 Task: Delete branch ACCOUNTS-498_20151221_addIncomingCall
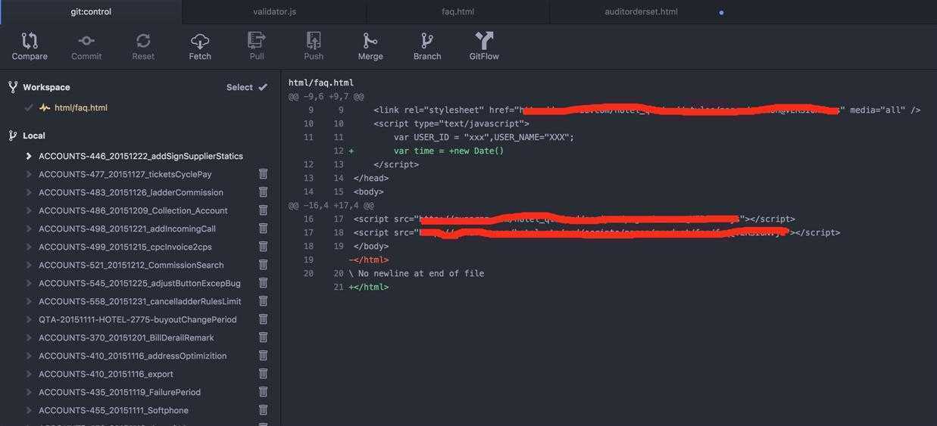click(x=263, y=229)
